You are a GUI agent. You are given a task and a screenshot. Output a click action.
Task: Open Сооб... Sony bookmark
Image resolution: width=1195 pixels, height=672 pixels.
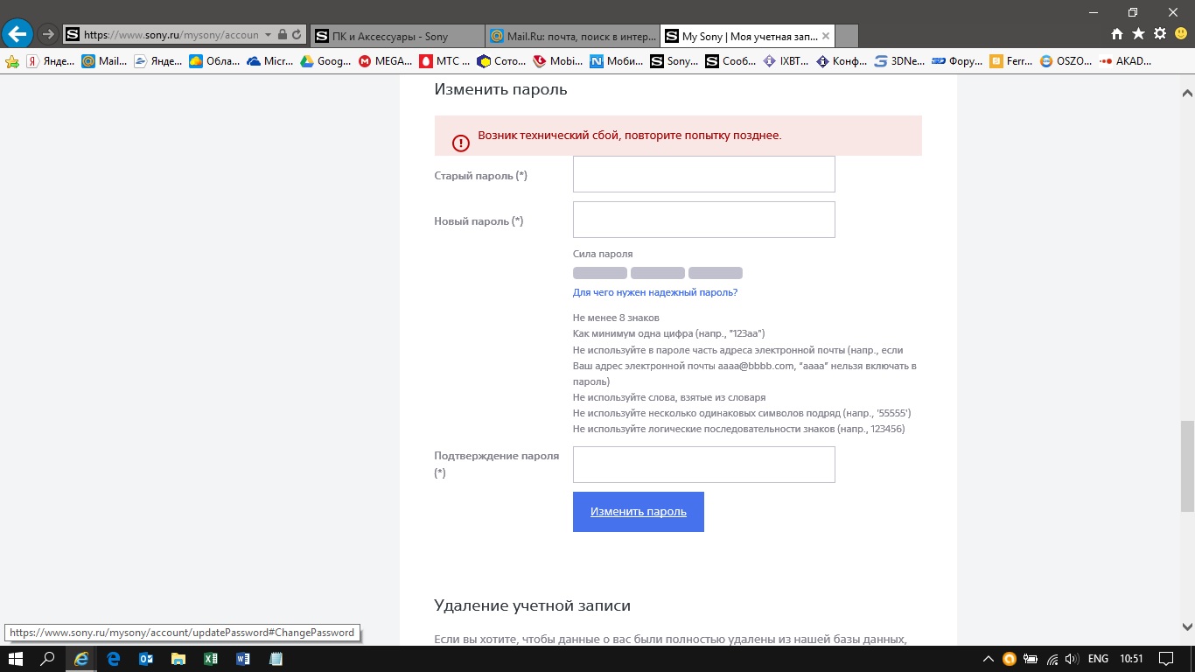click(731, 61)
